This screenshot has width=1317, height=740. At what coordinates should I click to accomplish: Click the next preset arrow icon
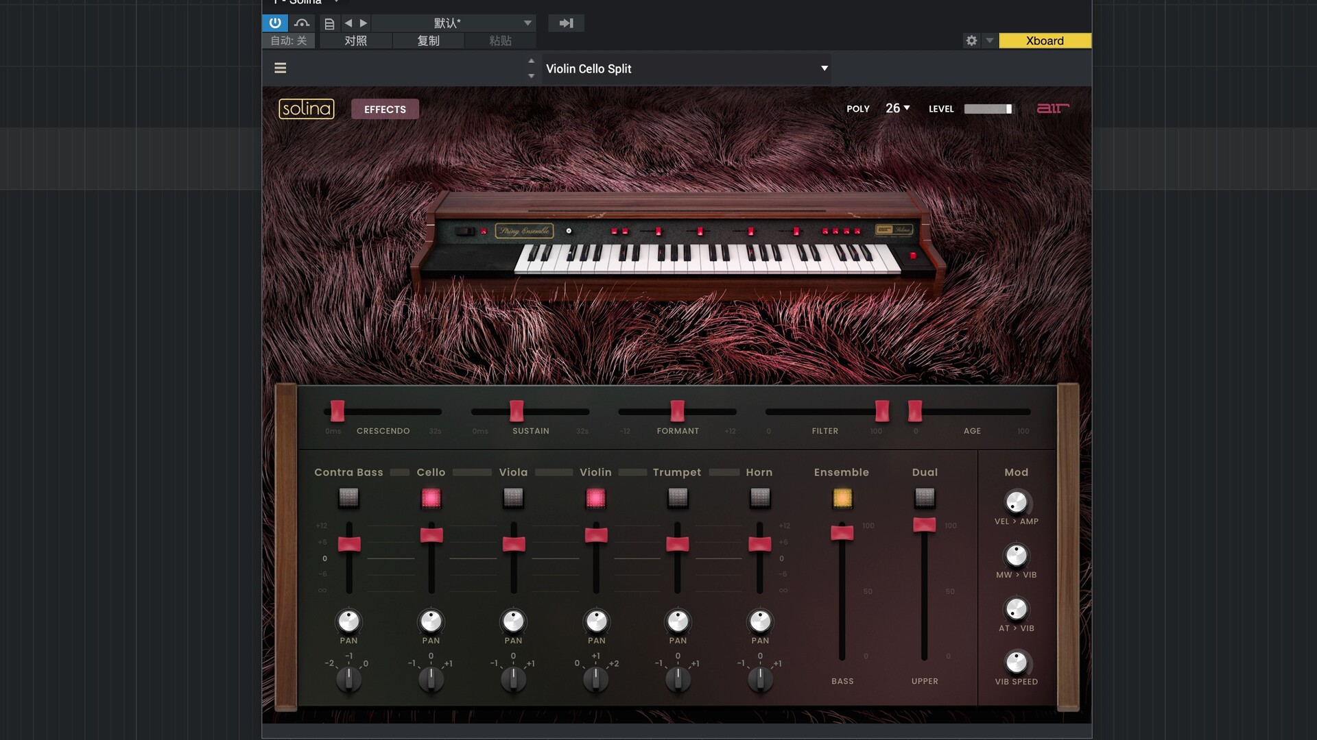[x=364, y=23]
